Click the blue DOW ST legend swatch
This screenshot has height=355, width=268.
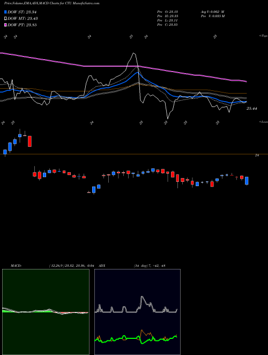pos(6,12)
